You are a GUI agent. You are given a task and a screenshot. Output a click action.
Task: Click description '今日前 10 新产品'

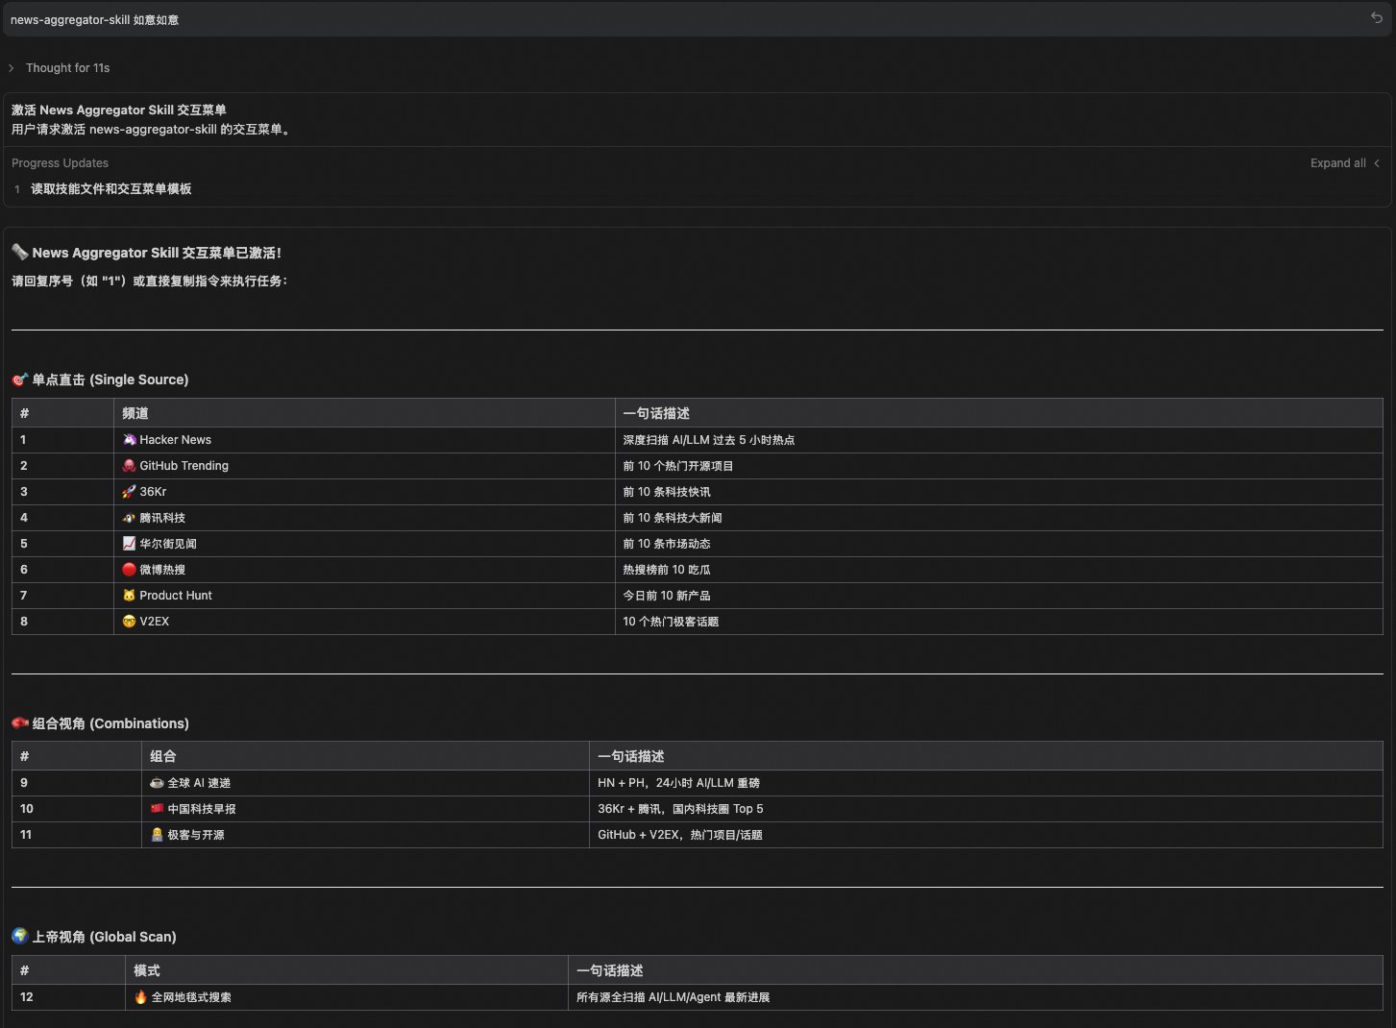click(667, 596)
